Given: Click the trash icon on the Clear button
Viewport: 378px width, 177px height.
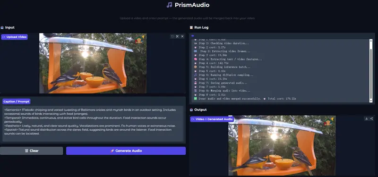Looking at the screenshot, I should point(26,151).
